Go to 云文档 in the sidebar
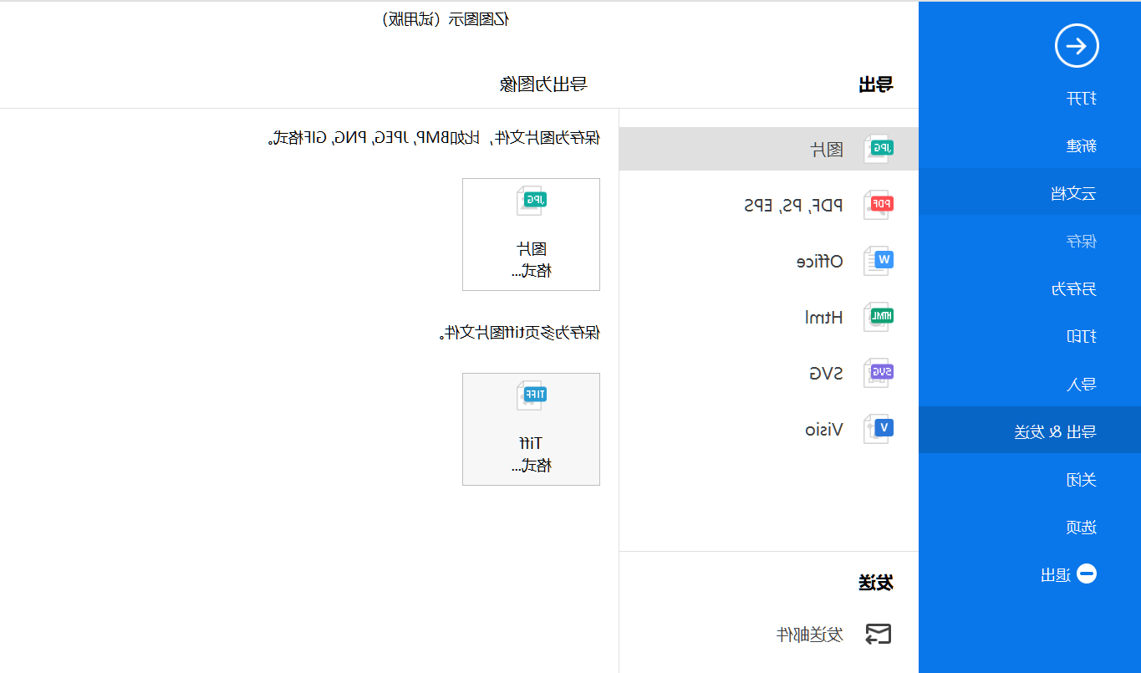 pyautogui.click(x=1030, y=193)
